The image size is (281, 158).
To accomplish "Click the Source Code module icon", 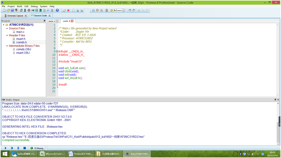I will pos(48,10).
